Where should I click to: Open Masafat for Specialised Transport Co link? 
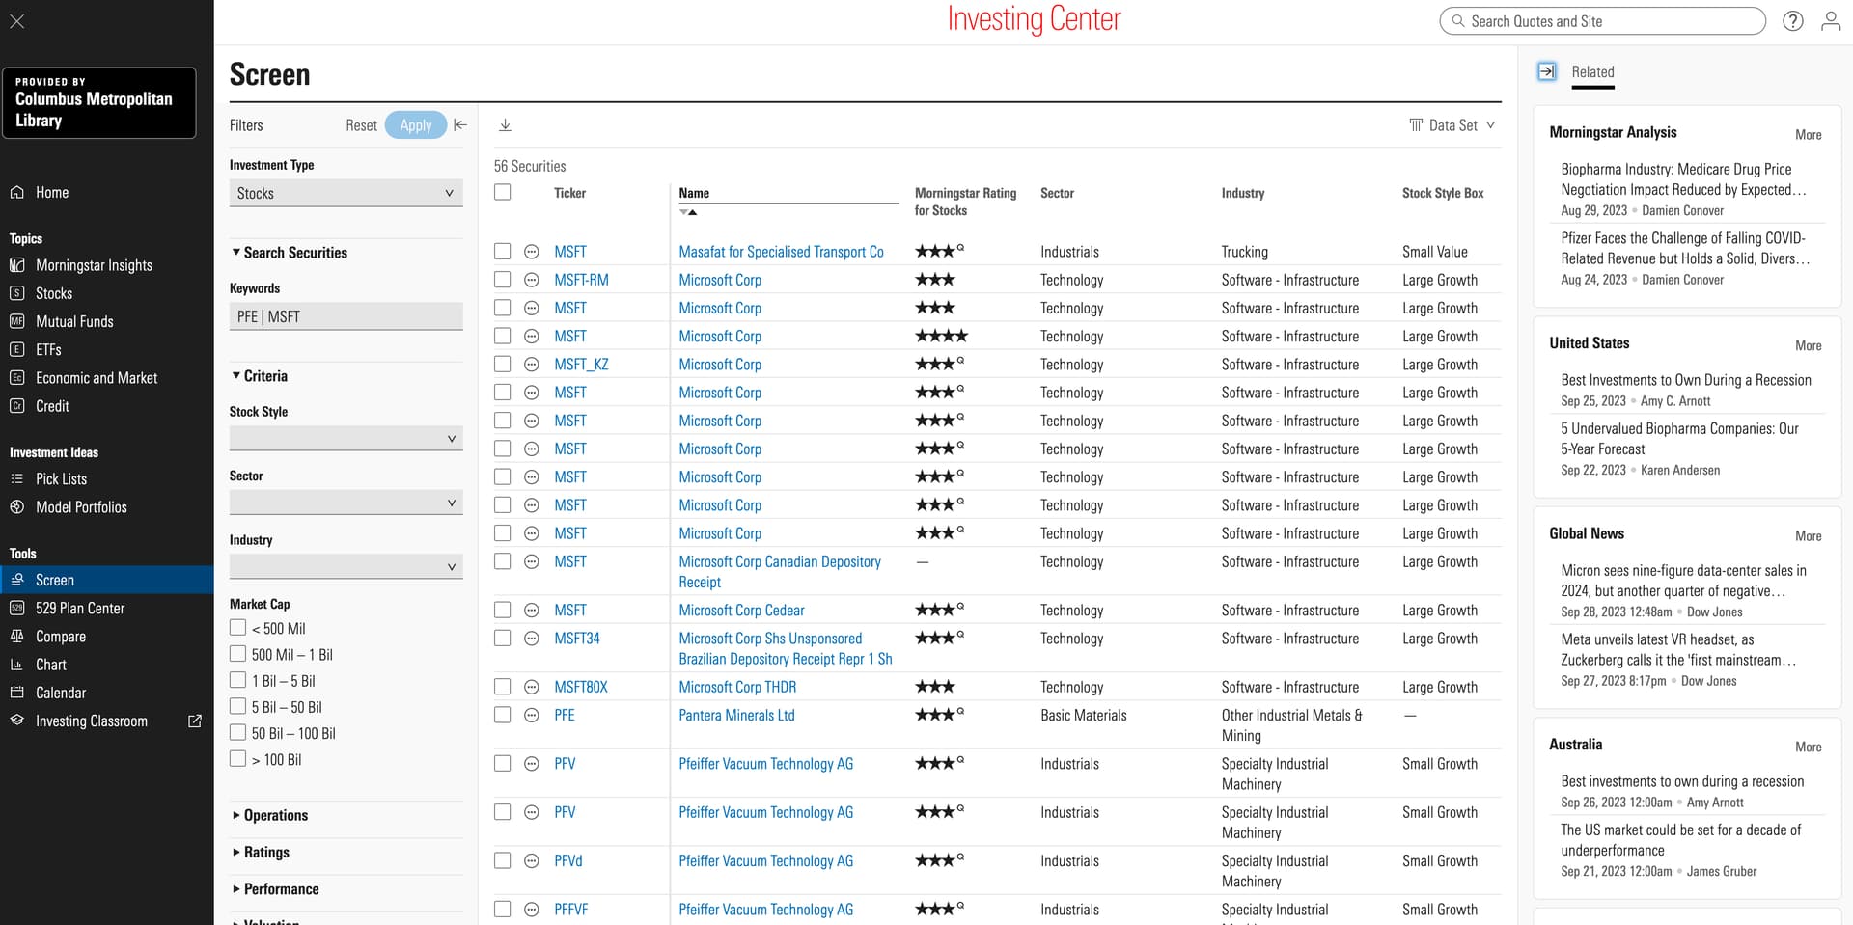click(781, 252)
